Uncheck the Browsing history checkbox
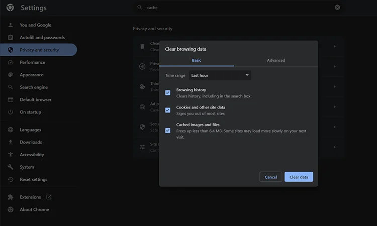The height and width of the screenshot is (226, 377). click(168, 93)
